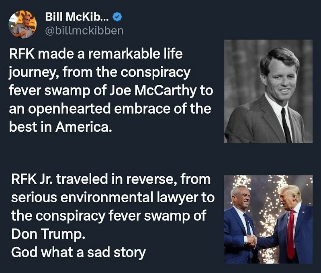Select the line 'RFK made a remarkable life'
The width and height of the screenshot is (321, 273).
point(96,54)
